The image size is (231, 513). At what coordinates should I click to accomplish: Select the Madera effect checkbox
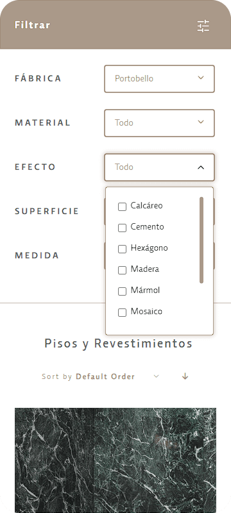(122, 270)
